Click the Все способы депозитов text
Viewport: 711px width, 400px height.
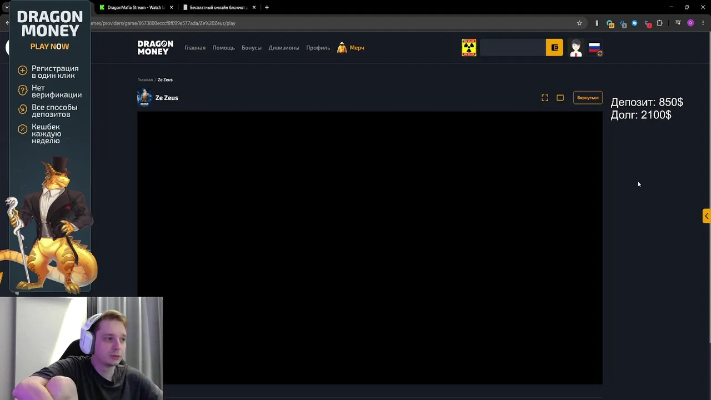pyautogui.click(x=54, y=111)
